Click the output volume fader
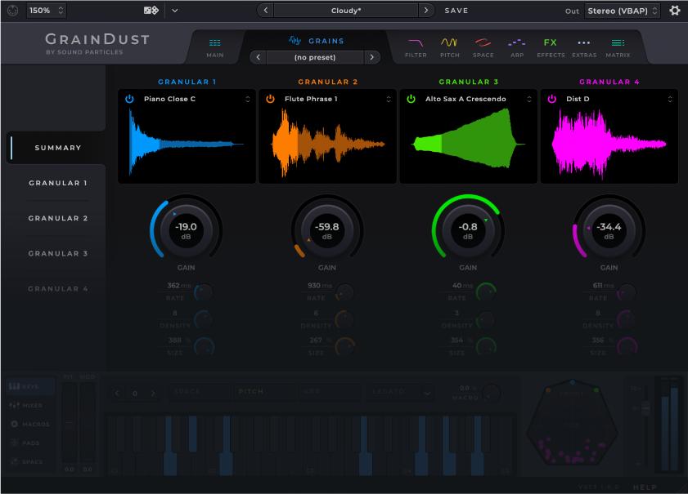 645,408
